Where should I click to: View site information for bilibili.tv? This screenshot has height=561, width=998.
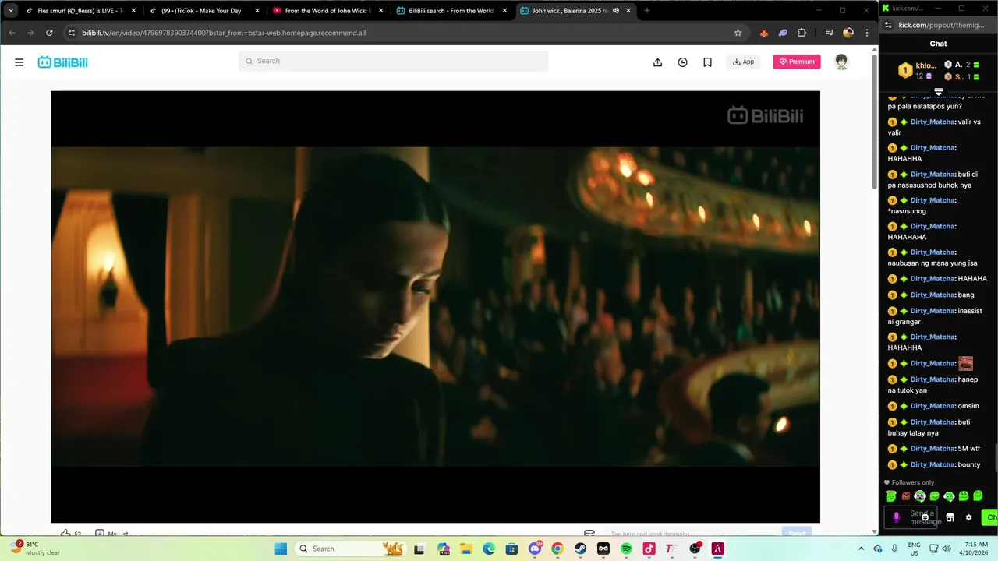pos(72,33)
